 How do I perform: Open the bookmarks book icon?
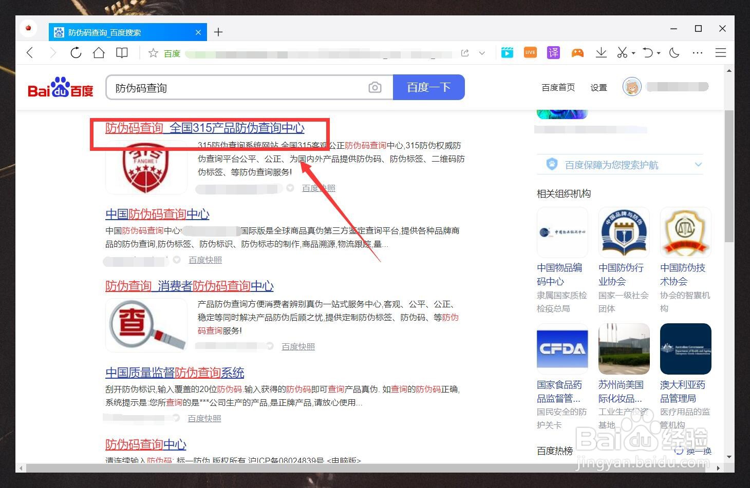[122, 52]
